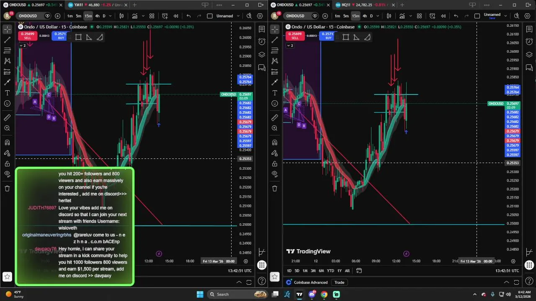Toggle stay in drawing mode in right window

275,153
